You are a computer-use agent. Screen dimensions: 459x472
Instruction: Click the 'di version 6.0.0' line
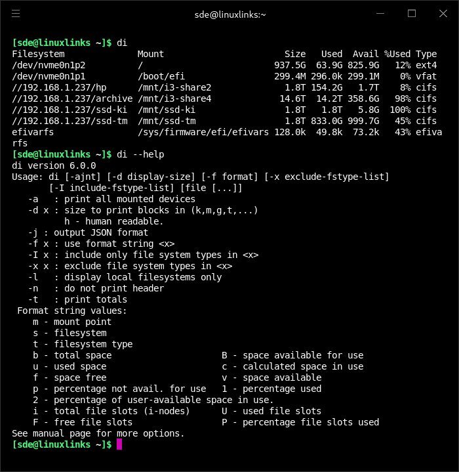point(54,165)
